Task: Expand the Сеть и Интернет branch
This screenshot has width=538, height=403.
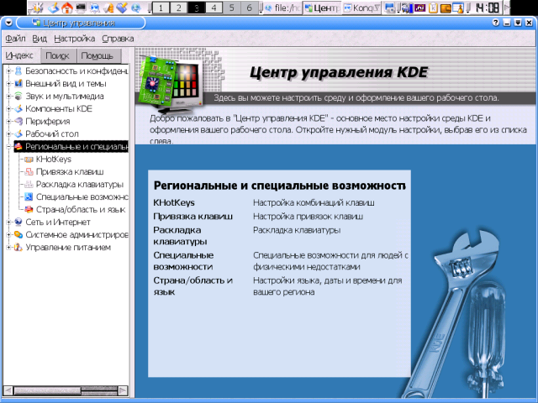Action: tap(9, 222)
